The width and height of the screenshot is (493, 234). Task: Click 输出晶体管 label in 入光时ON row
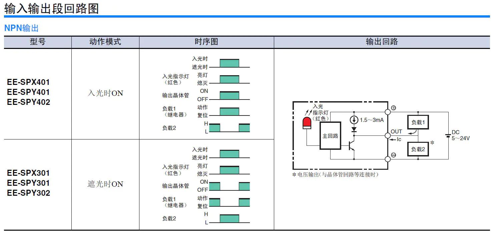[176, 96]
